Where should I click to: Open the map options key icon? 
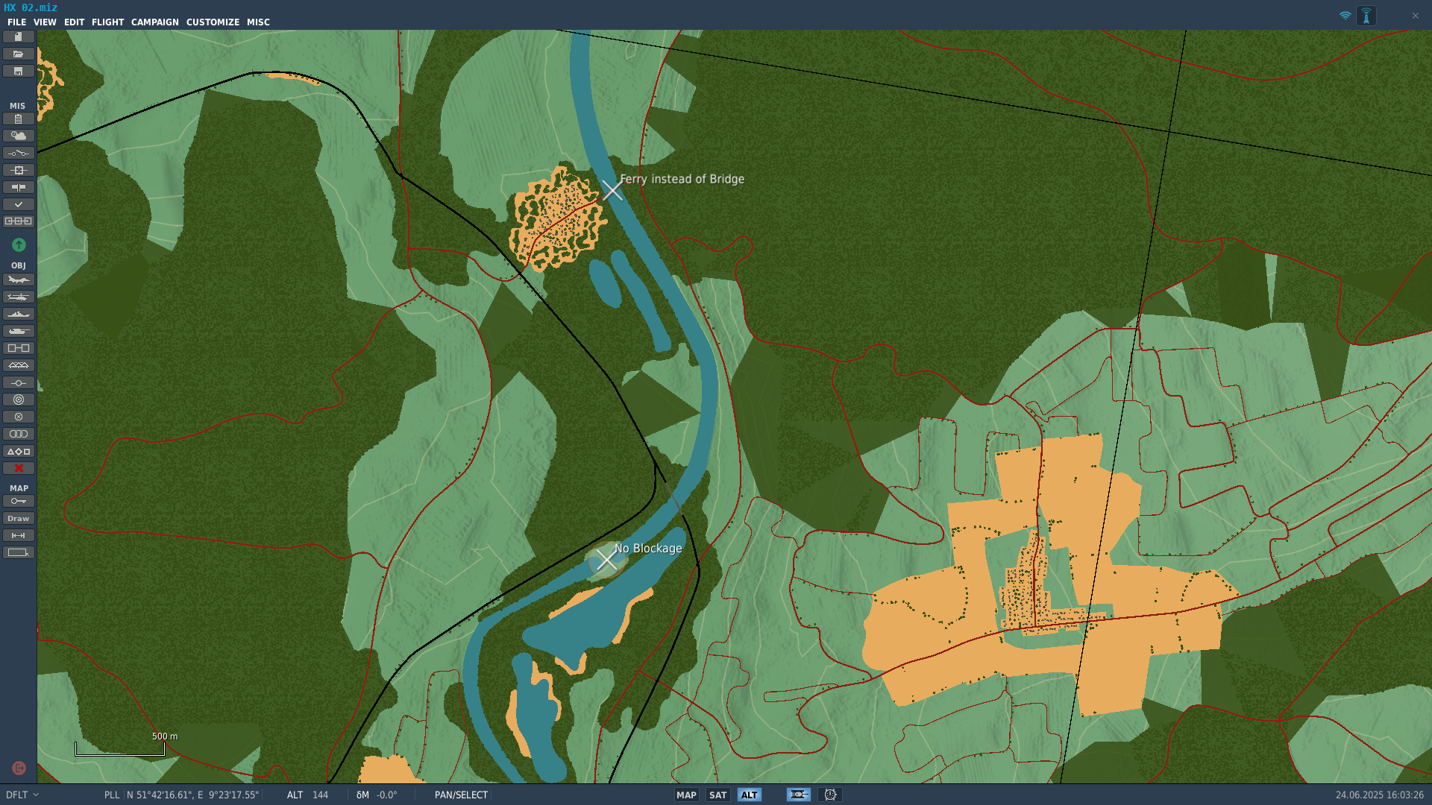[18, 501]
